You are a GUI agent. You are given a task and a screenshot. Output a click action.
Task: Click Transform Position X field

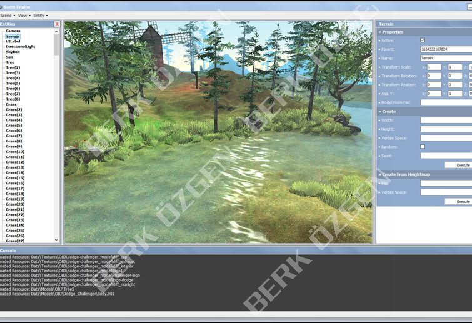point(434,85)
